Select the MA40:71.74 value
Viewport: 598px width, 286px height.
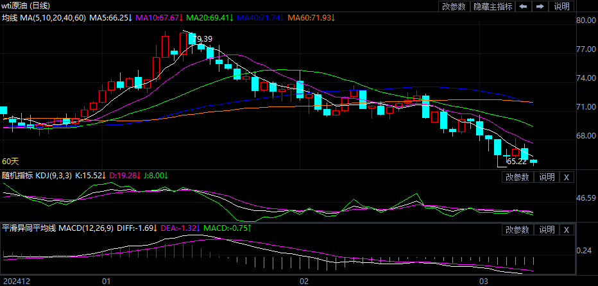[261, 17]
